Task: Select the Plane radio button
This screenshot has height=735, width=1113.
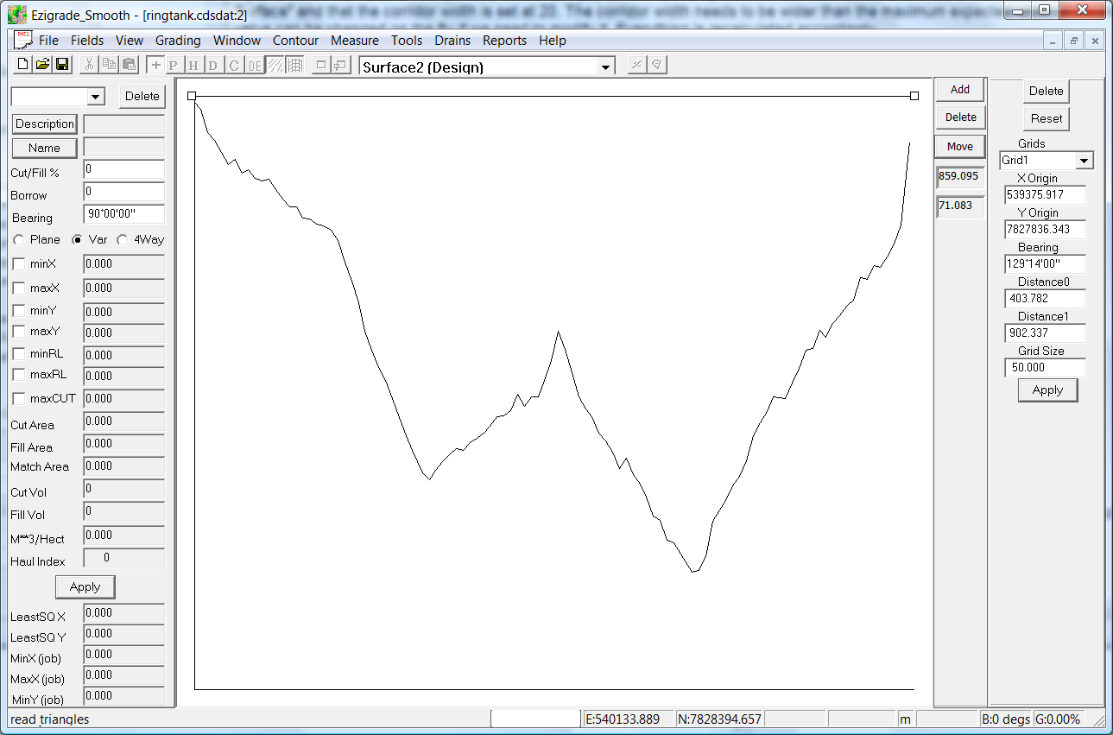Action: (x=19, y=239)
